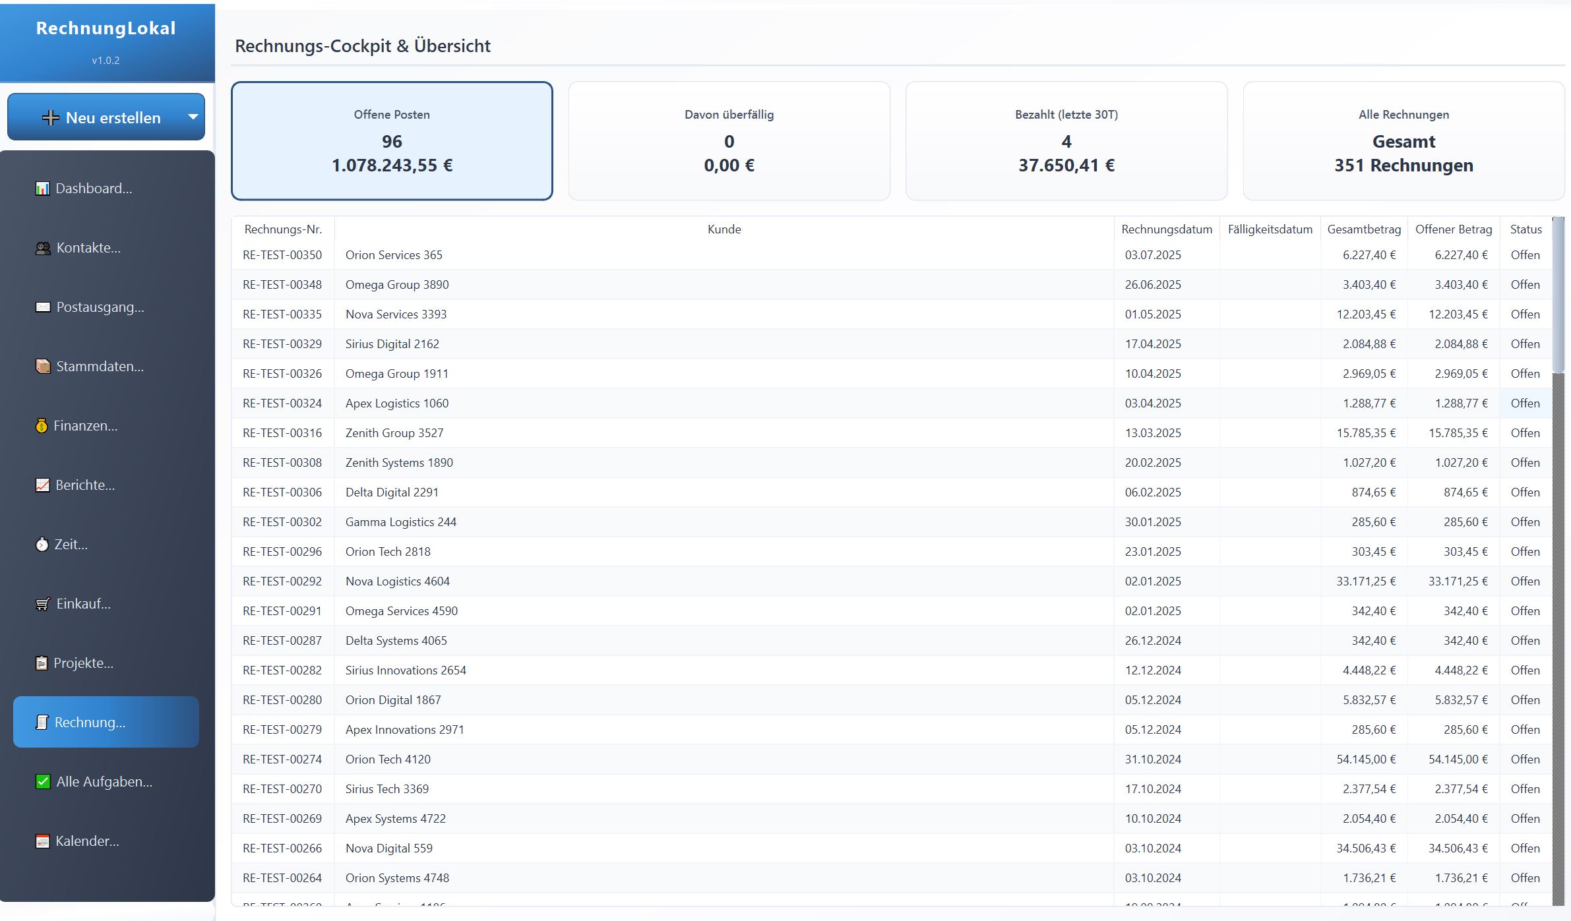The height and width of the screenshot is (921, 1571).
Task: Click the Neu erstellen button
Action: [x=102, y=117]
